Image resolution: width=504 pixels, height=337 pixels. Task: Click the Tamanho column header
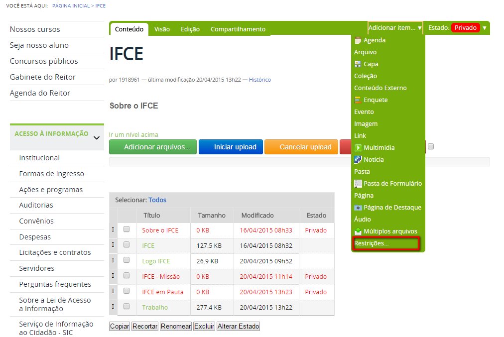tap(212, 215)
